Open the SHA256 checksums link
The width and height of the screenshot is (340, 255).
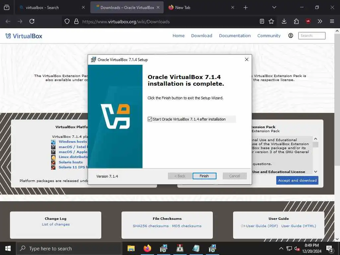(151, 226)
